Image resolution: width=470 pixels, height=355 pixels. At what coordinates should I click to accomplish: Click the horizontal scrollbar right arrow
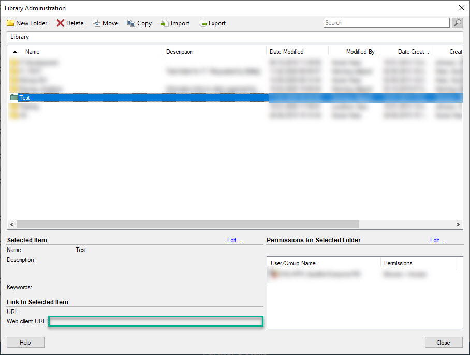pos(458,225)
